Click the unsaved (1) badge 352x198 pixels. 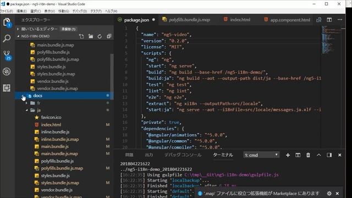pyautogui.click(x=68, y=29)
